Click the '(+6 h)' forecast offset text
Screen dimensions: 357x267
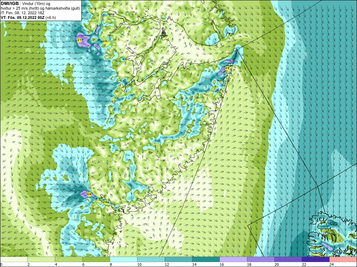point(51,18)
